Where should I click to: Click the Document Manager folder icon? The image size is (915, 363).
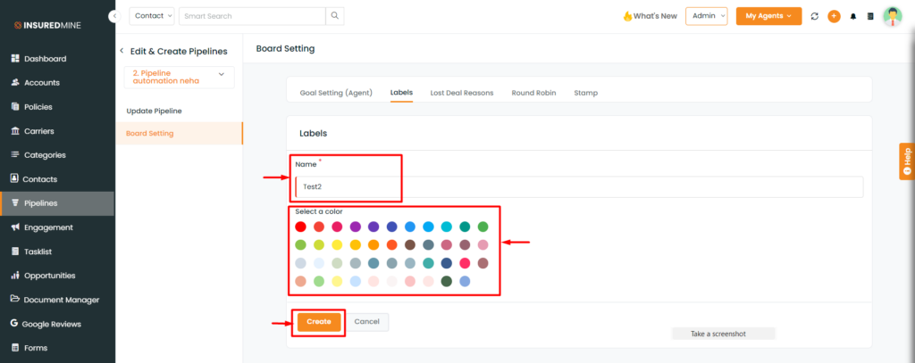click(x=15, y=300)
